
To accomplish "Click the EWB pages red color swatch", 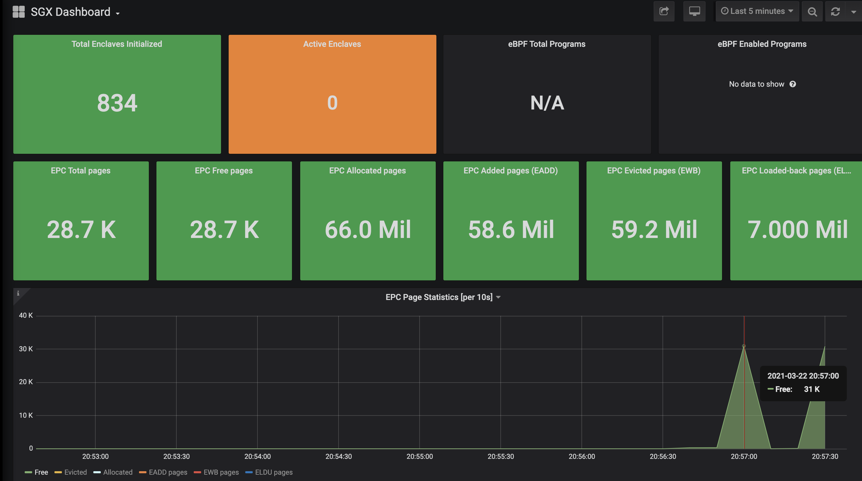I will coord(197,472).
